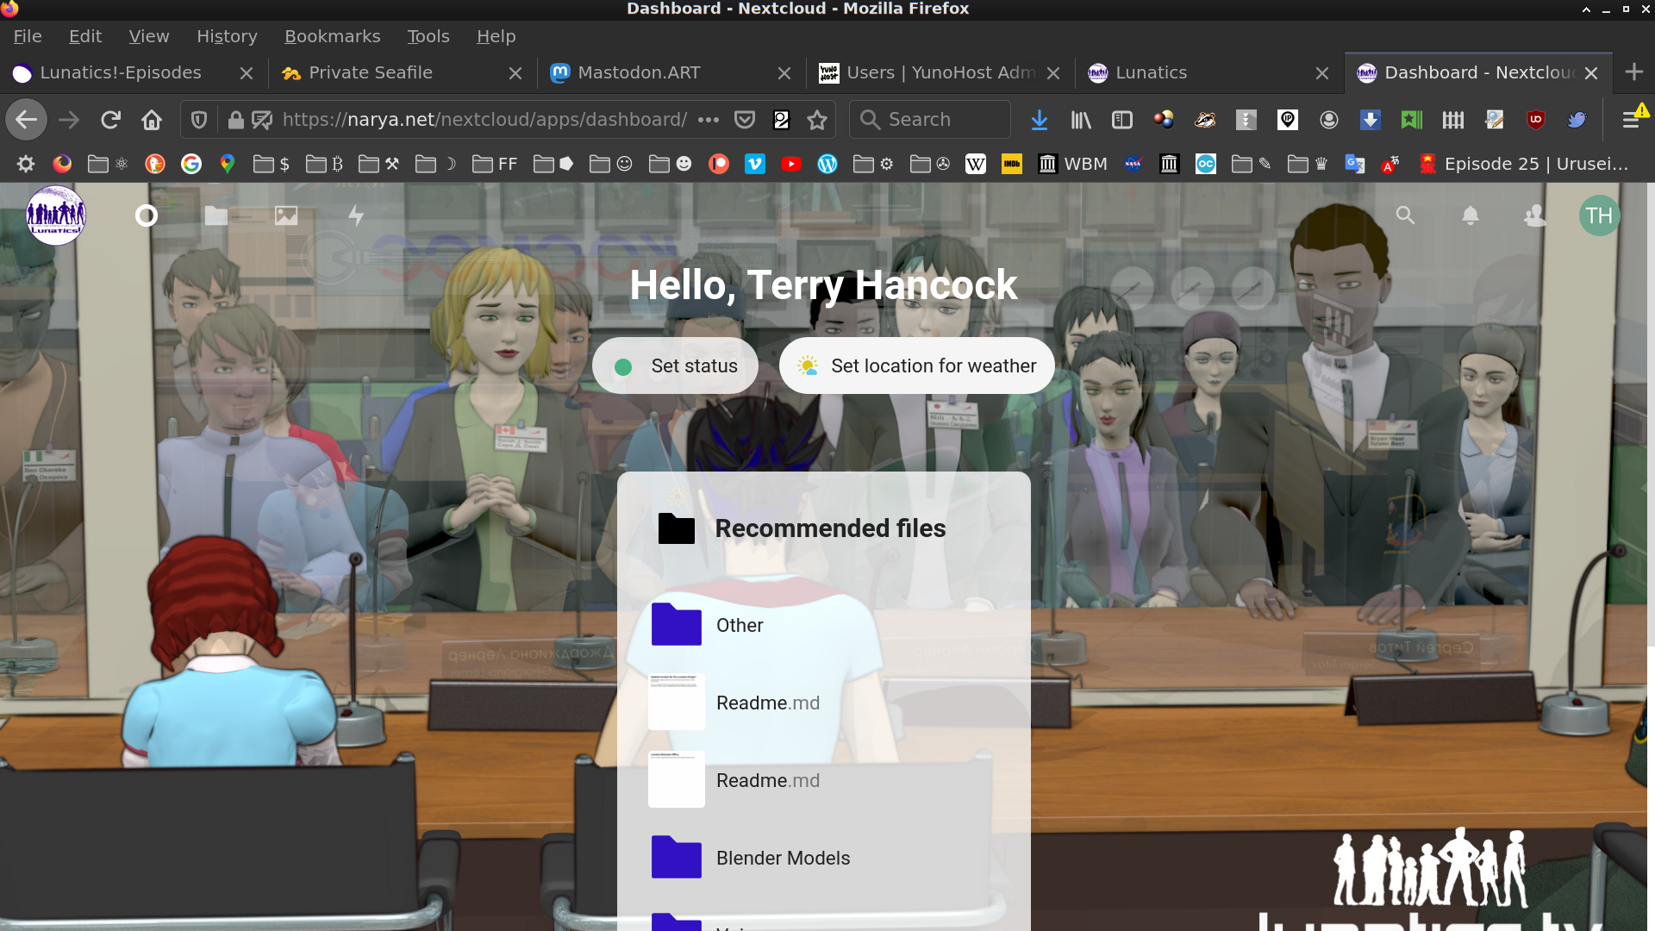Click Firefox downloads arrow icon
The width and height of the screenshot is (1655, 931).
coord(1040,120)
